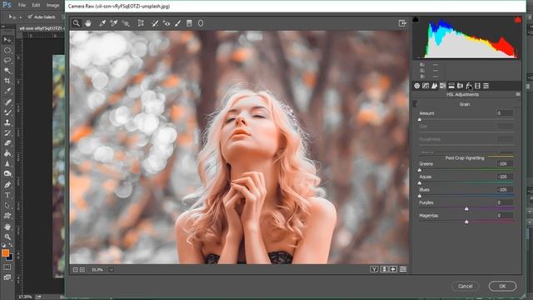
Task: Open the Edit menu in Photoshop
Action: [36, 5]
